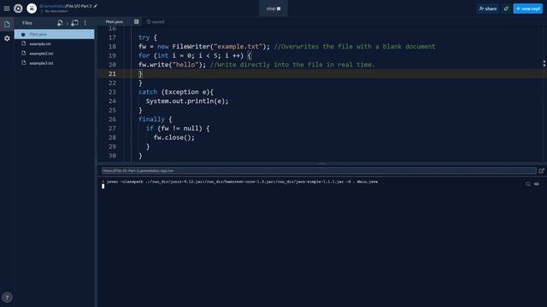
Task: Click line number 21 in gutter
Action: pyautogui.click(x=112, y=74)
